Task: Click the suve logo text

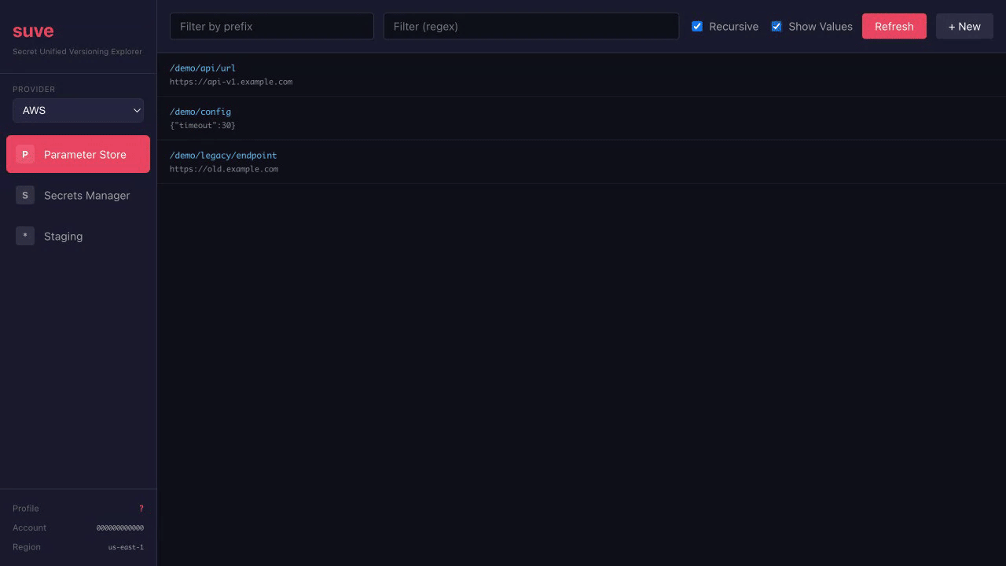Action: coord(33,31)
